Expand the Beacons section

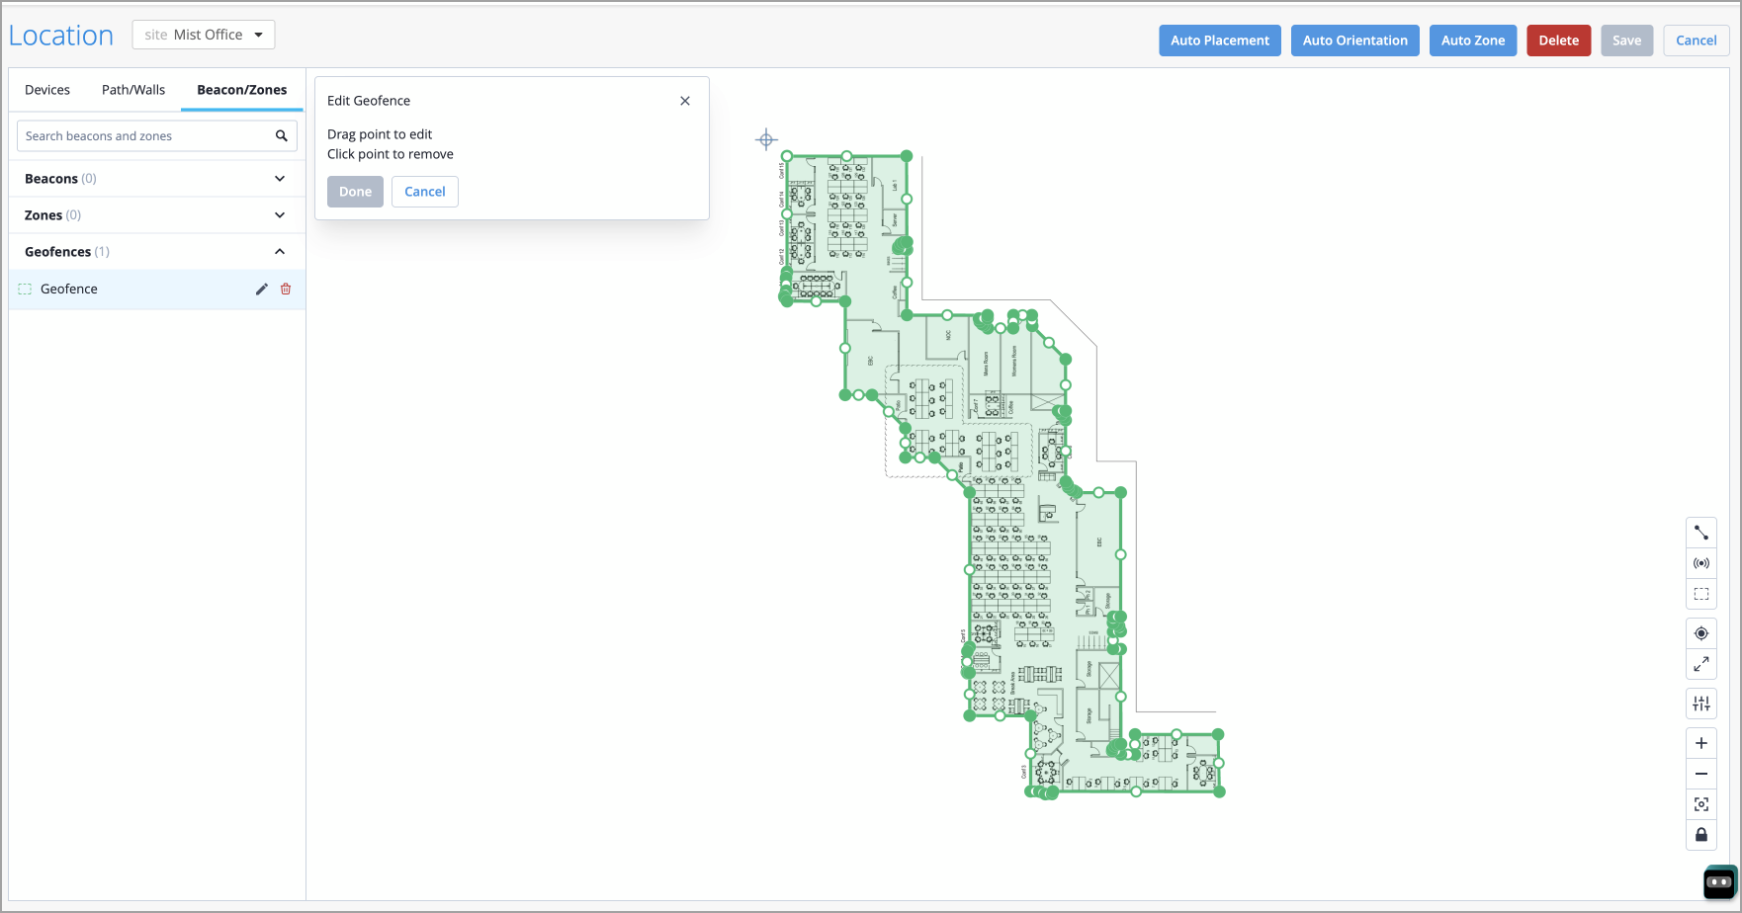(x=156, y=179)
